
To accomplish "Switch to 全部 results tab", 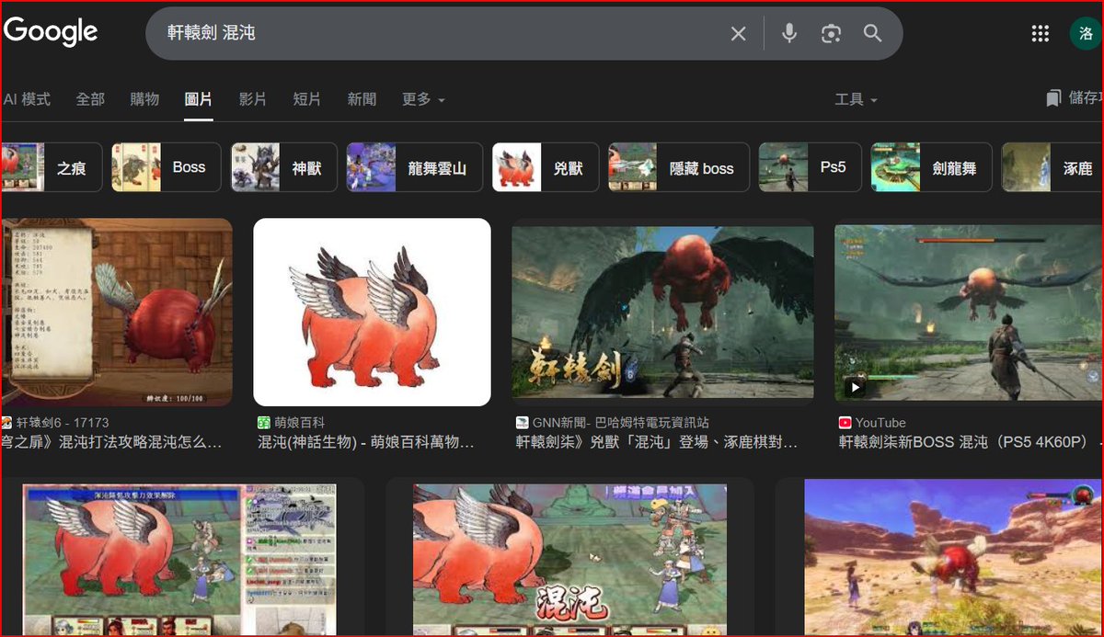I will pos(90,99).
